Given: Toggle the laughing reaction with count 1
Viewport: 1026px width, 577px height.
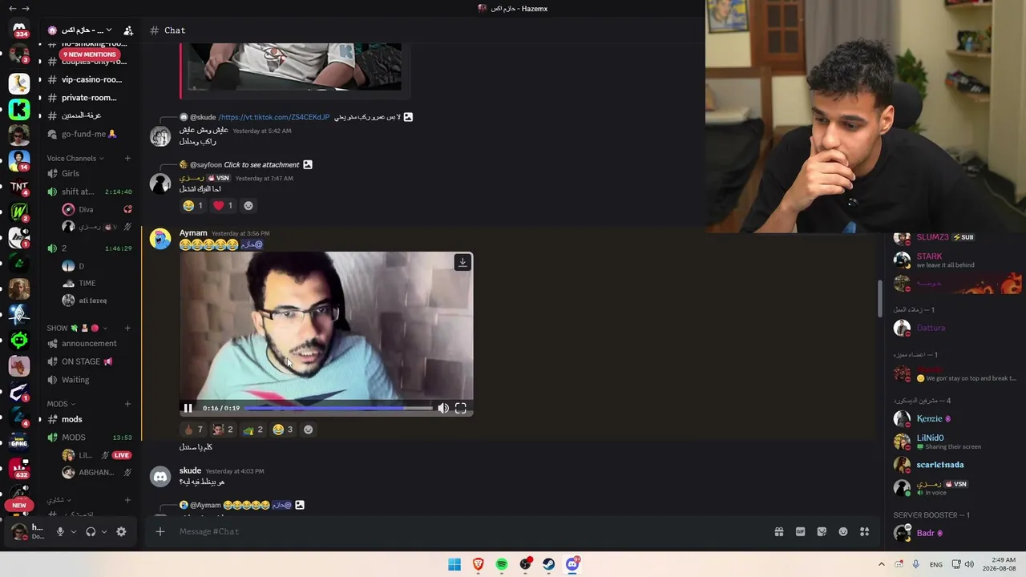Looking at the screenshot, I should click(192, 206).
